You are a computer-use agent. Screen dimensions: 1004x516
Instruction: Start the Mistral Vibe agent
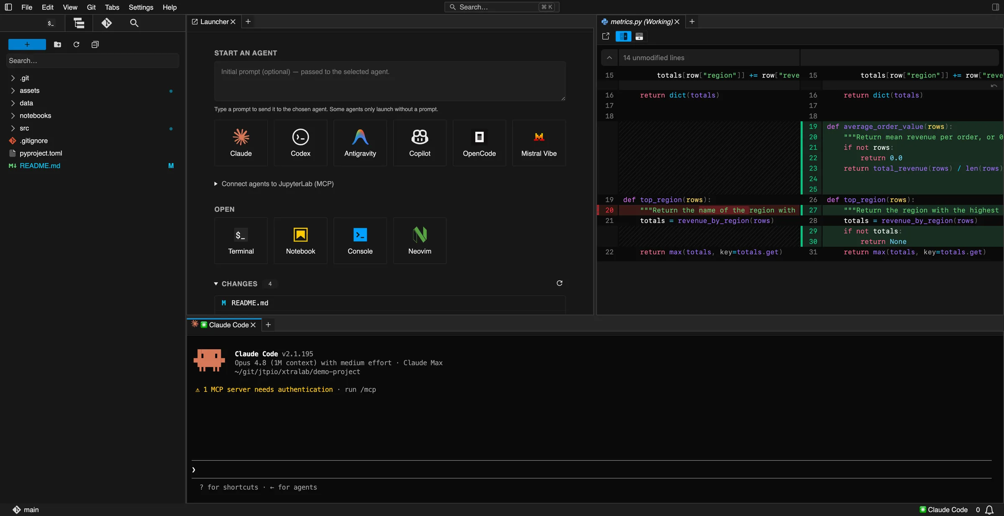click(x=539, y=143)
